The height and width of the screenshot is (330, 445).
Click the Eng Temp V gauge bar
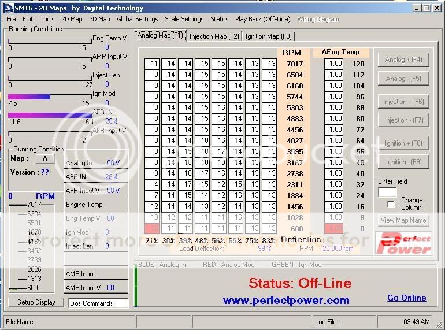(x=50, y=41)
